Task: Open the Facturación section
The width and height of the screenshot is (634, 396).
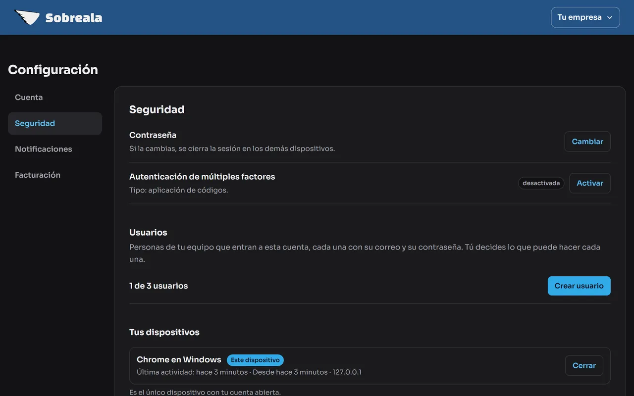Action: [55, 175]
